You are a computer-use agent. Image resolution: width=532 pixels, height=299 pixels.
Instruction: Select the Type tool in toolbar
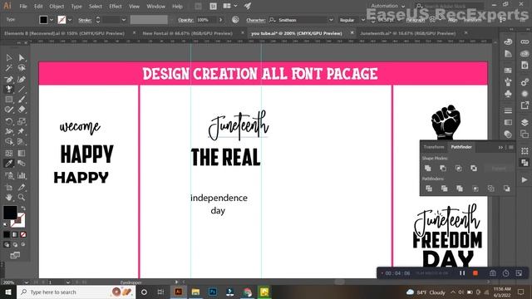(x=9, y=89)
